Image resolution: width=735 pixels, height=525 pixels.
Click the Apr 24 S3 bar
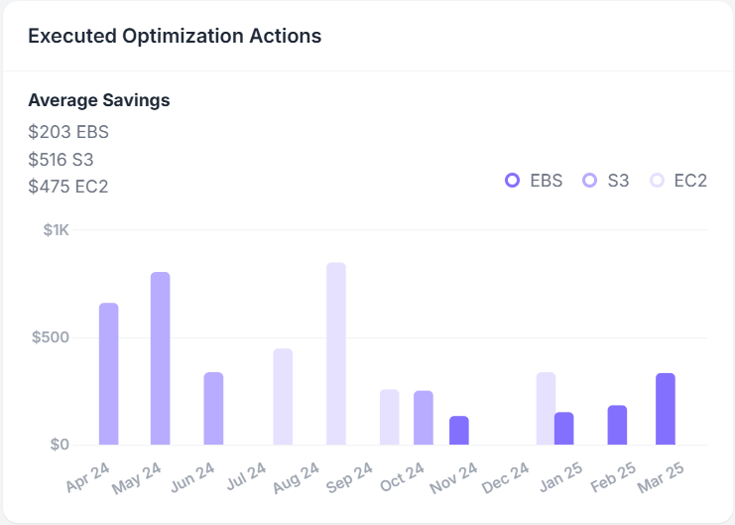[x=108, y=374]
